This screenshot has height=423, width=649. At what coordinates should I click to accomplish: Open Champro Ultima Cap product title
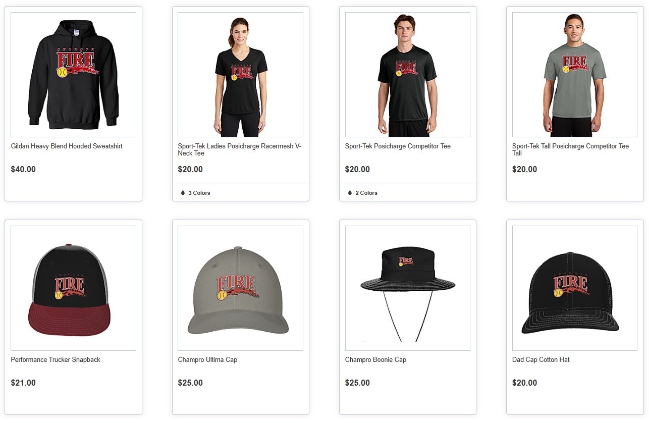(207, 360)
